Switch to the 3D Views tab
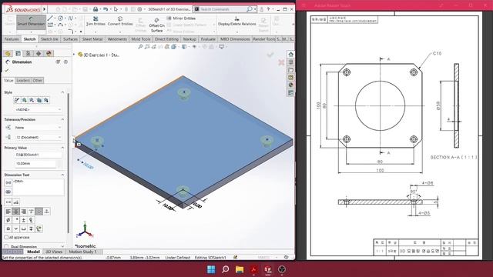 (54, 252)
